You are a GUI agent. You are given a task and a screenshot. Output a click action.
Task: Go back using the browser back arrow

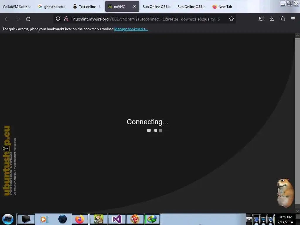tap(7, 19)
